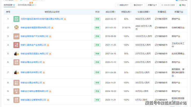This screenshot has height=107, width=191.
Task: Click the green 首府科创 company logo
Action: click(16, 19)
